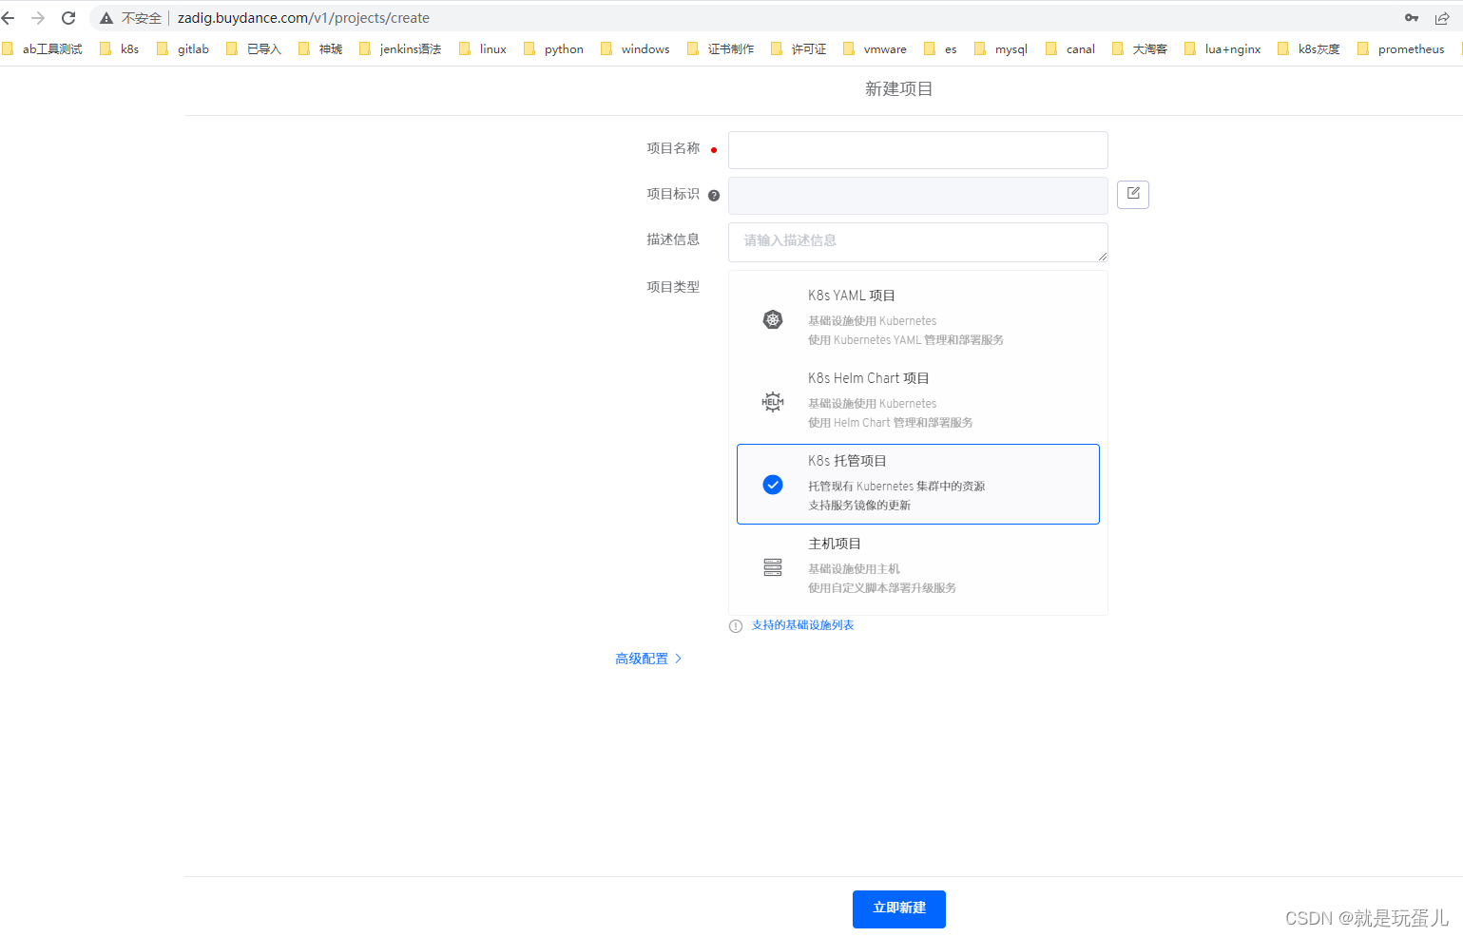Reload the page with the refresh icon
Image resolution: width=1463 pixels, height=937 pixels.
(67, 17)
